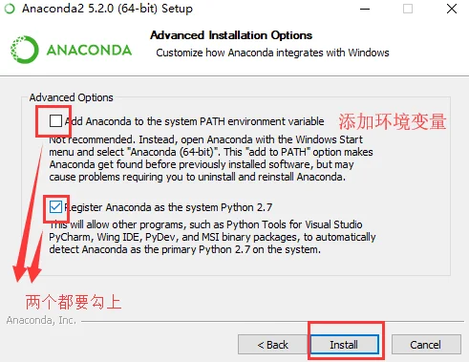This screenshot has height=362, width=469.
Task: Click the Anaconda icon in the title bar
Action: 10,9
